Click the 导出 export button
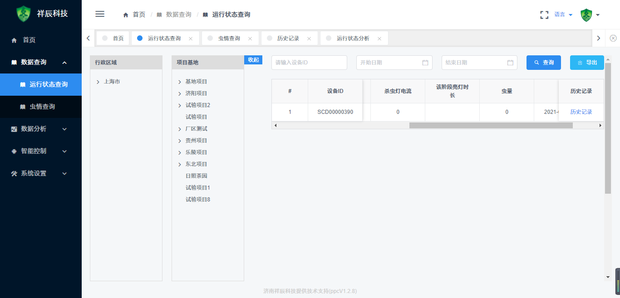620x298 pixels. (x=586, y=63)
